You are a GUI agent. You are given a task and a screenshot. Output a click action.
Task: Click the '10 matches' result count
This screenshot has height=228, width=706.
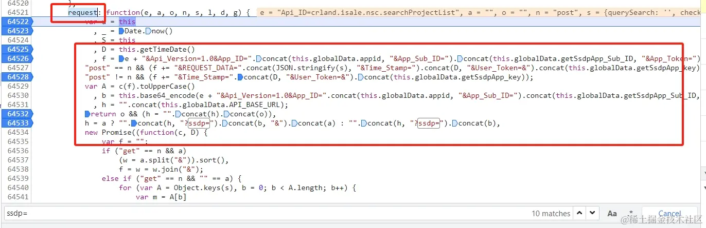pyautogui.click(x=551, y=214)
